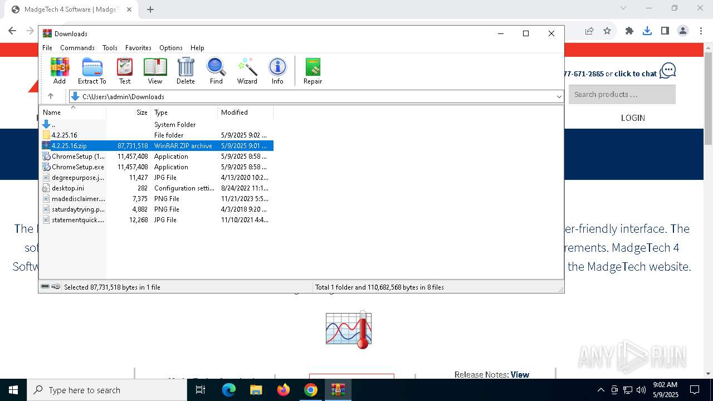Click the Chrome share page icon
Screen dimensions: 713x401
point(589,31)
